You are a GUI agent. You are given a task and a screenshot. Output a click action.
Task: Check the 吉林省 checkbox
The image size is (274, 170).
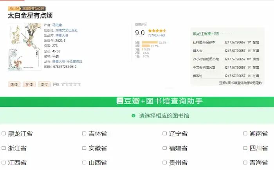pos(84,133)
